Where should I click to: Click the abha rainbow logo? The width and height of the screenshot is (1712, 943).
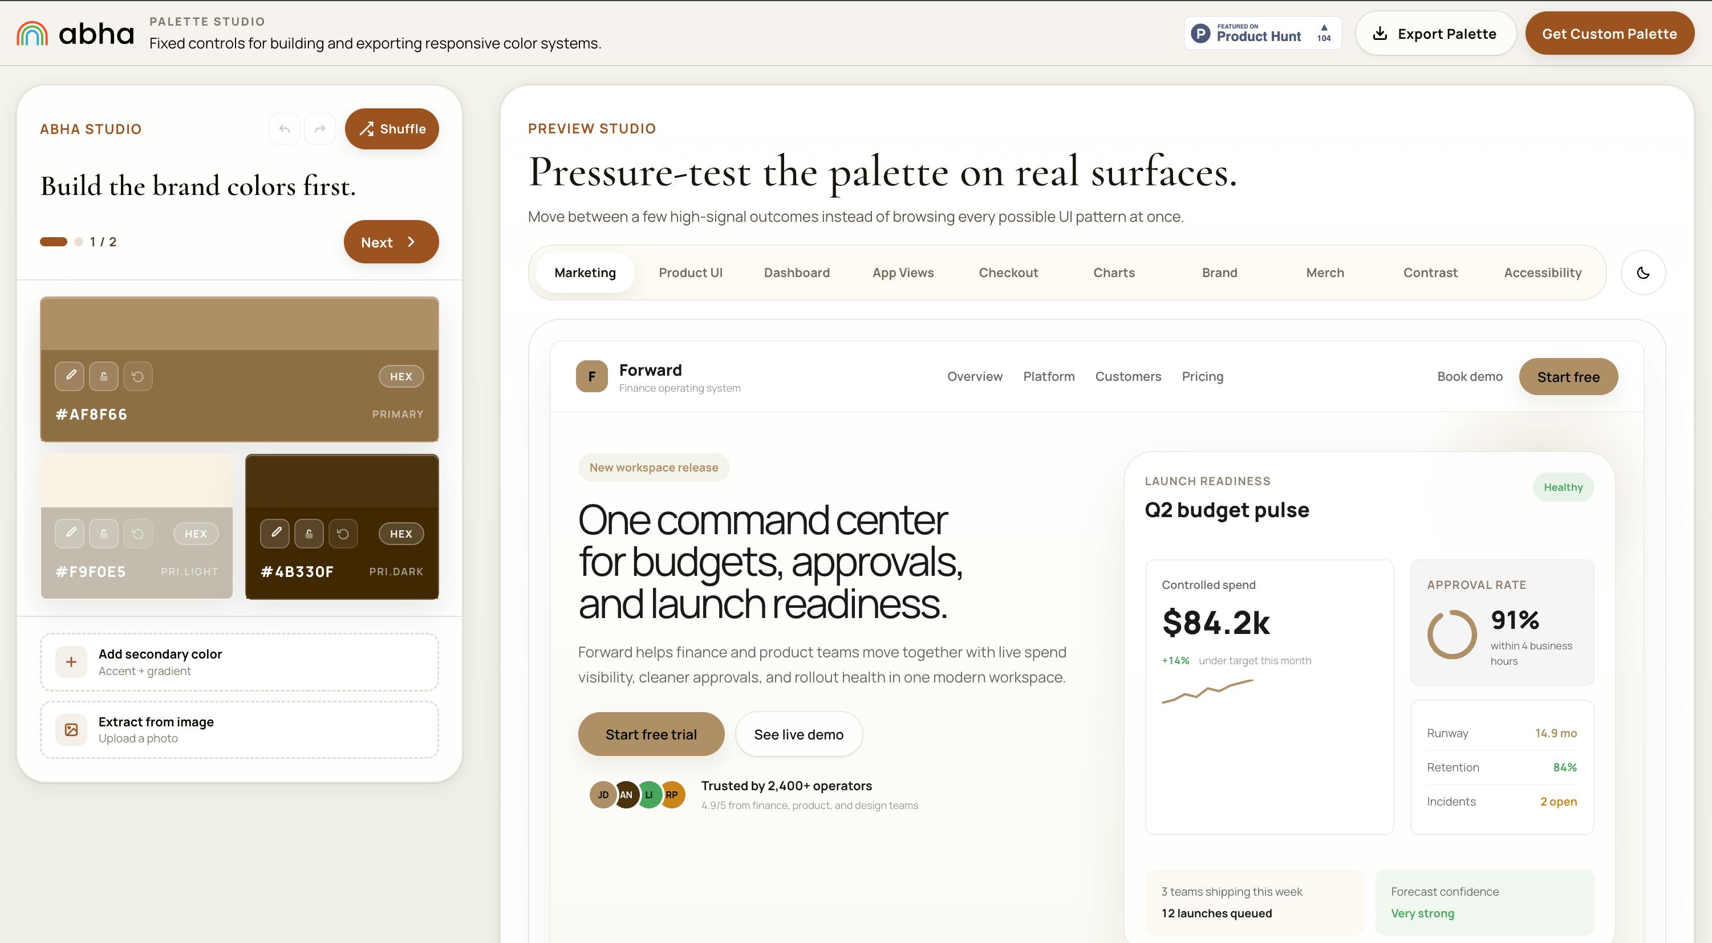coord(32,33)
